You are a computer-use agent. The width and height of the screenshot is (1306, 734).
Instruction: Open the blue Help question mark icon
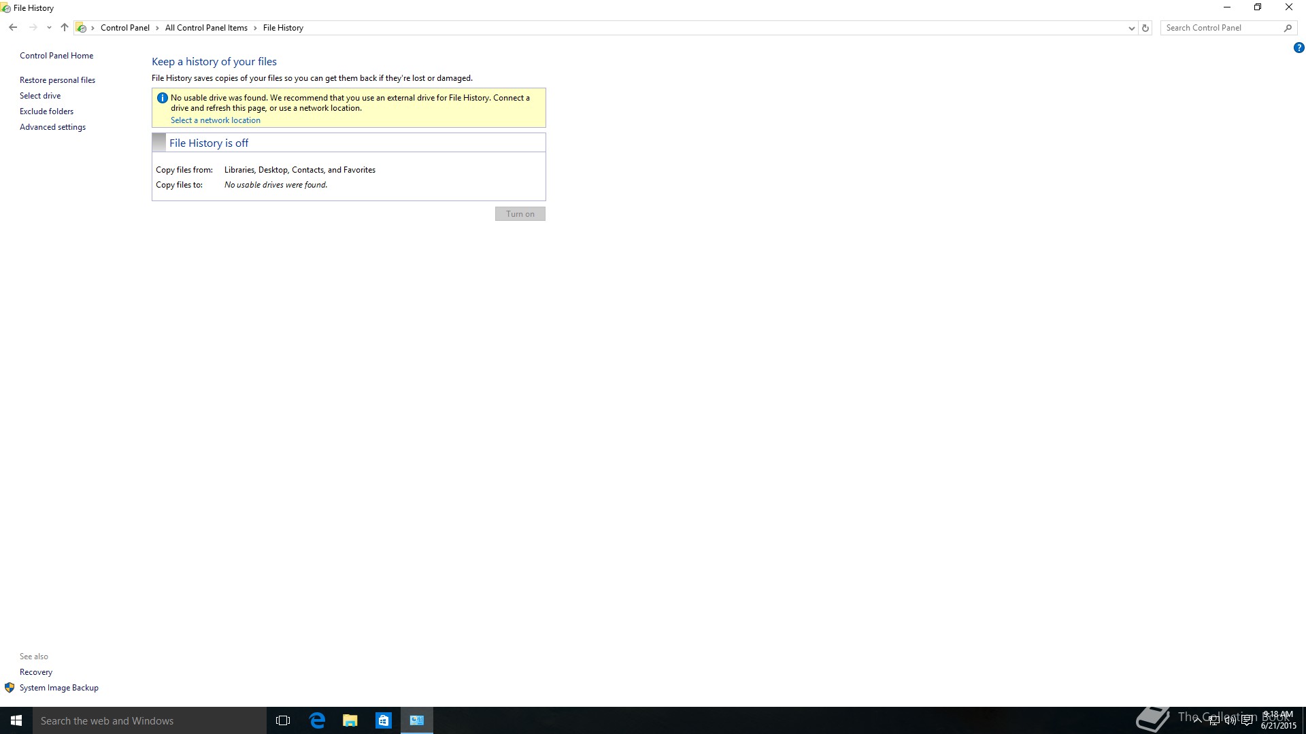(x=1299, y=48)
